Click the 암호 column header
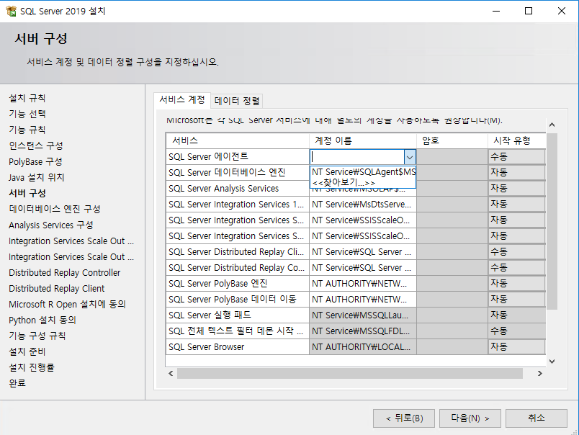This screenshot has width=579, height=435. tap(452, 140)
